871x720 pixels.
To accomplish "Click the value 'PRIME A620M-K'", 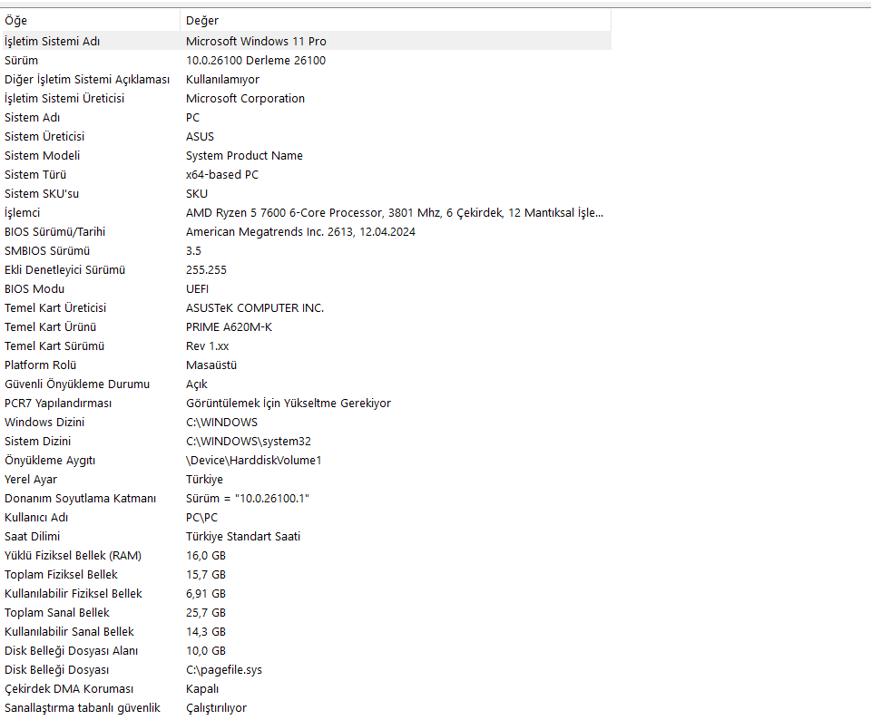I will [229, 327].
